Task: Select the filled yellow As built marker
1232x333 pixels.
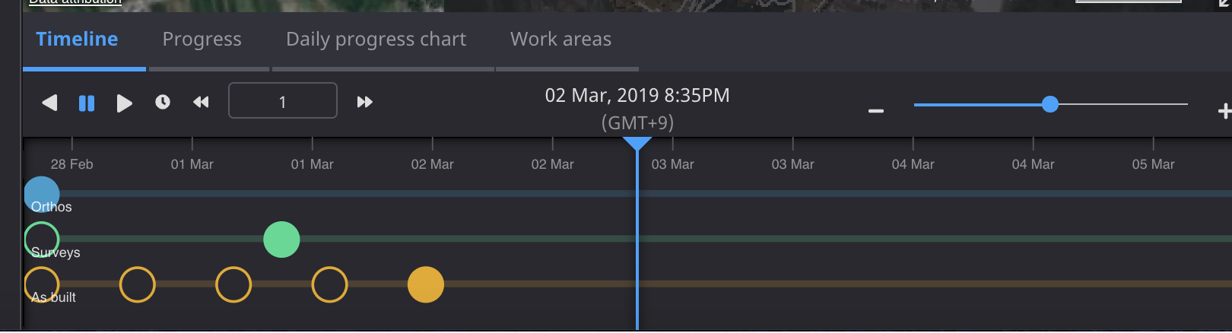Action: pyautogui.click(x=426, y=285)
